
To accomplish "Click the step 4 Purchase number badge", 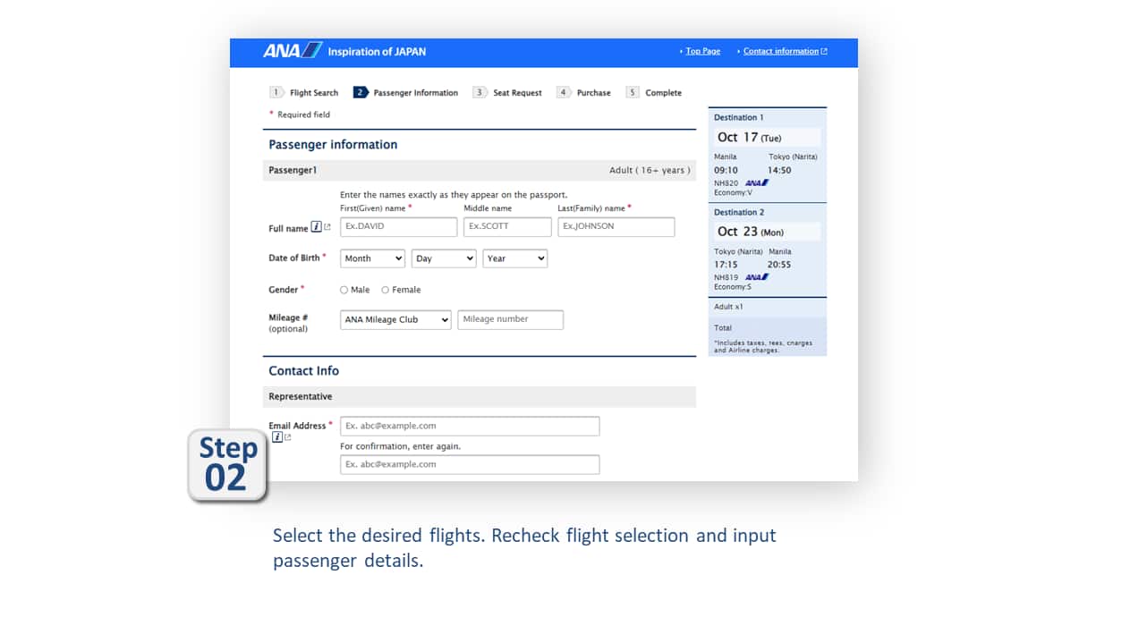I will tap(565, 91).
